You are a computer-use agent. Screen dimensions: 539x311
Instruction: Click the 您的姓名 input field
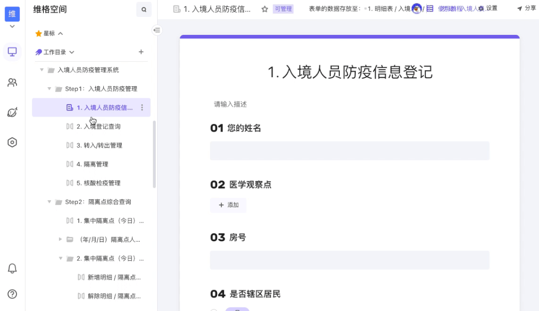click(349, 151)
